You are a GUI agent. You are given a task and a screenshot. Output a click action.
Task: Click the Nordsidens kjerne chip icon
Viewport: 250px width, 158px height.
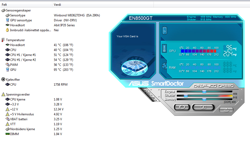8,129
